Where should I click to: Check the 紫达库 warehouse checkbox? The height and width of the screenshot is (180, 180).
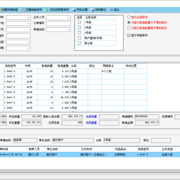(79, 43)
